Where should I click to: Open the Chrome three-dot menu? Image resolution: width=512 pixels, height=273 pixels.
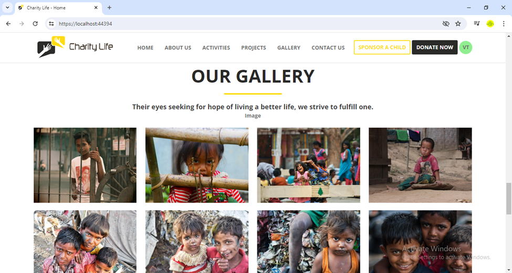click(x=504, y=24)
